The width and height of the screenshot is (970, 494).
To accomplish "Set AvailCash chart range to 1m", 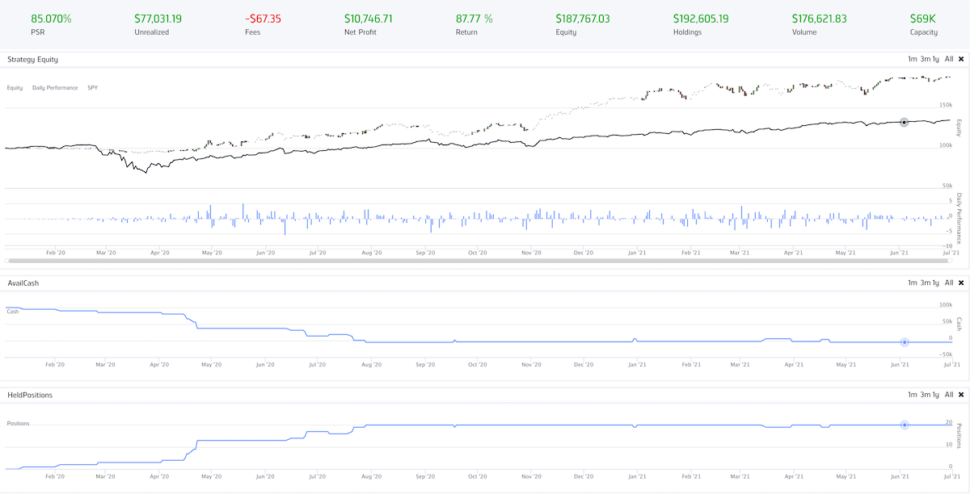I will tap(912, 283).
